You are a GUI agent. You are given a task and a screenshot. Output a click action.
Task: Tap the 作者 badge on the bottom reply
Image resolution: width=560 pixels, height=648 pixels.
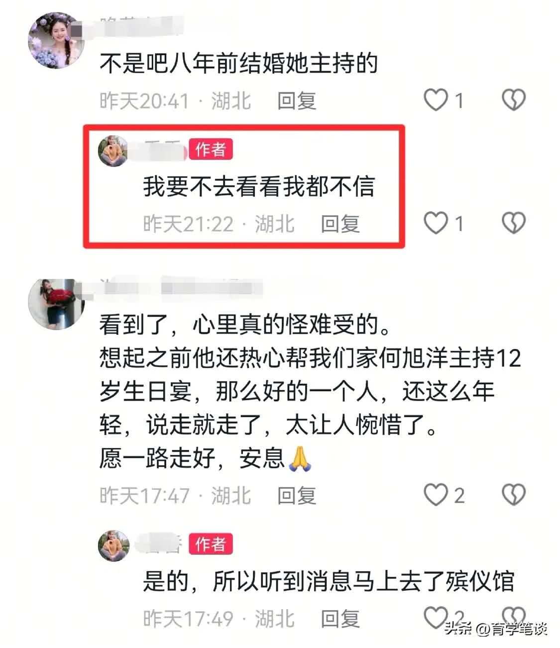[x=211, y=544]
